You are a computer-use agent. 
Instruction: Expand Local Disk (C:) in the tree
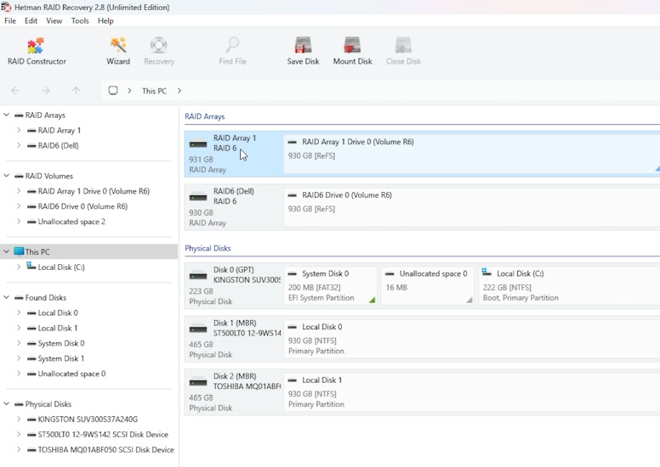(x=19, y=267)
